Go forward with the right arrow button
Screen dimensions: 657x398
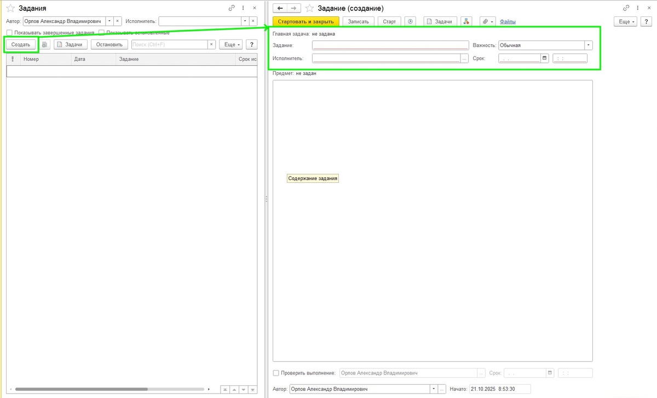click(294, 8)
